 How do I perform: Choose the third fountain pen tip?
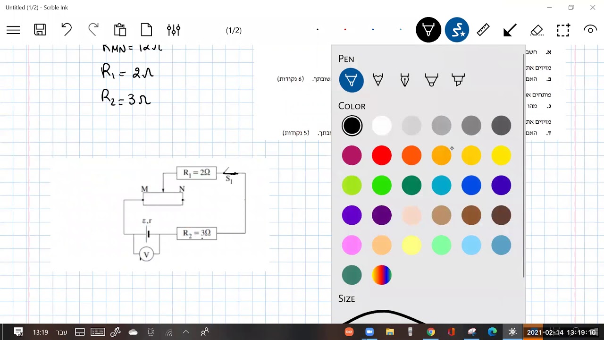click(x=405, y=79)
